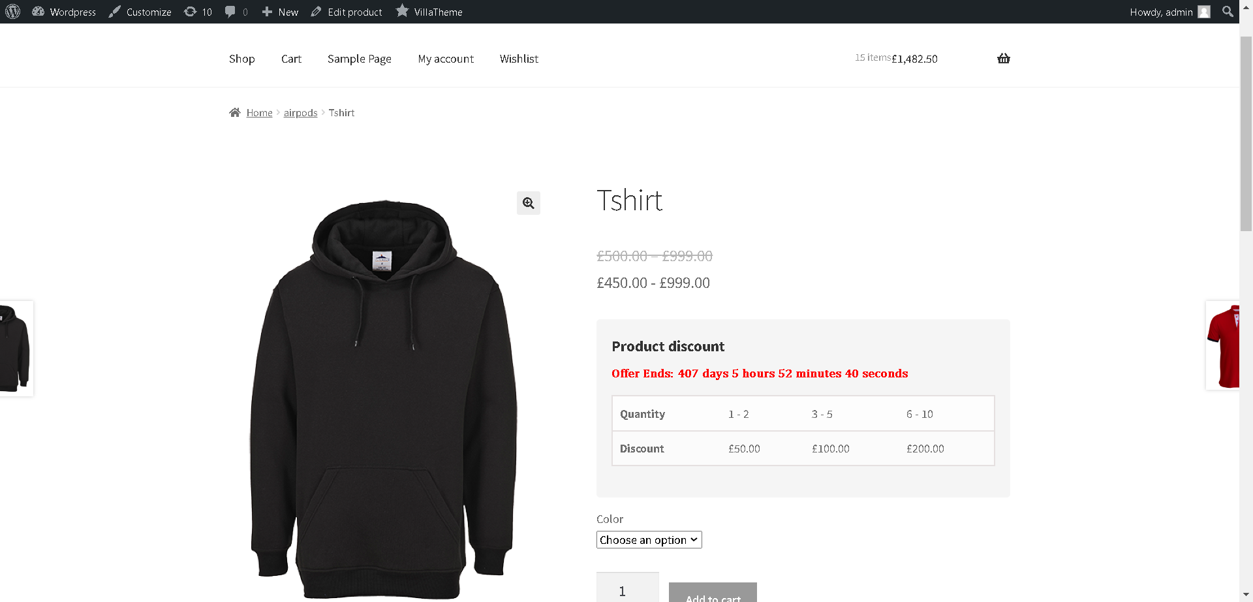Click the Product discount heading
Viewport: 1253px width, 602px height.
pos(668,347)
